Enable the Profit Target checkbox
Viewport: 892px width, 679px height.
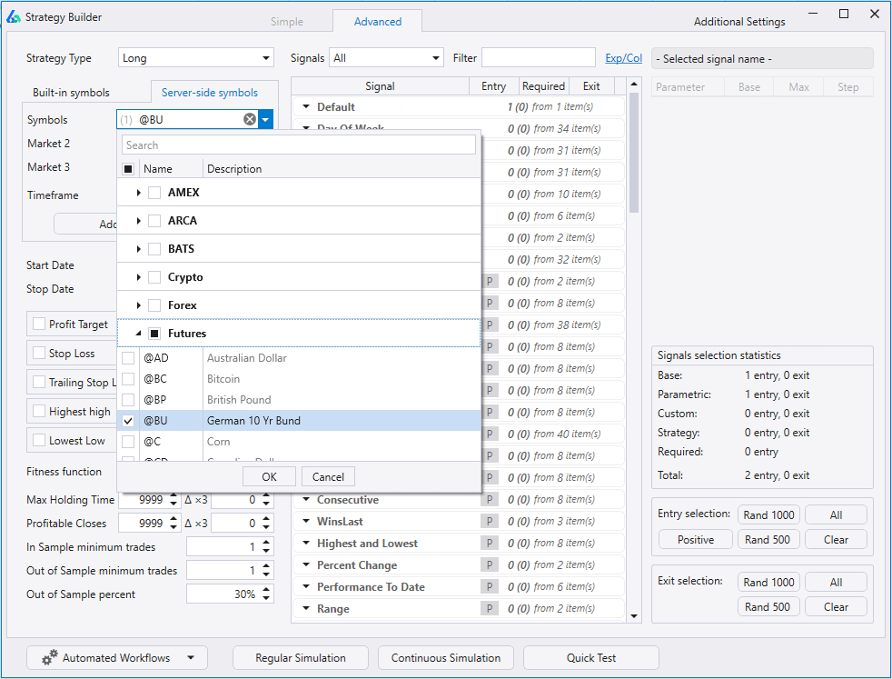39,324
